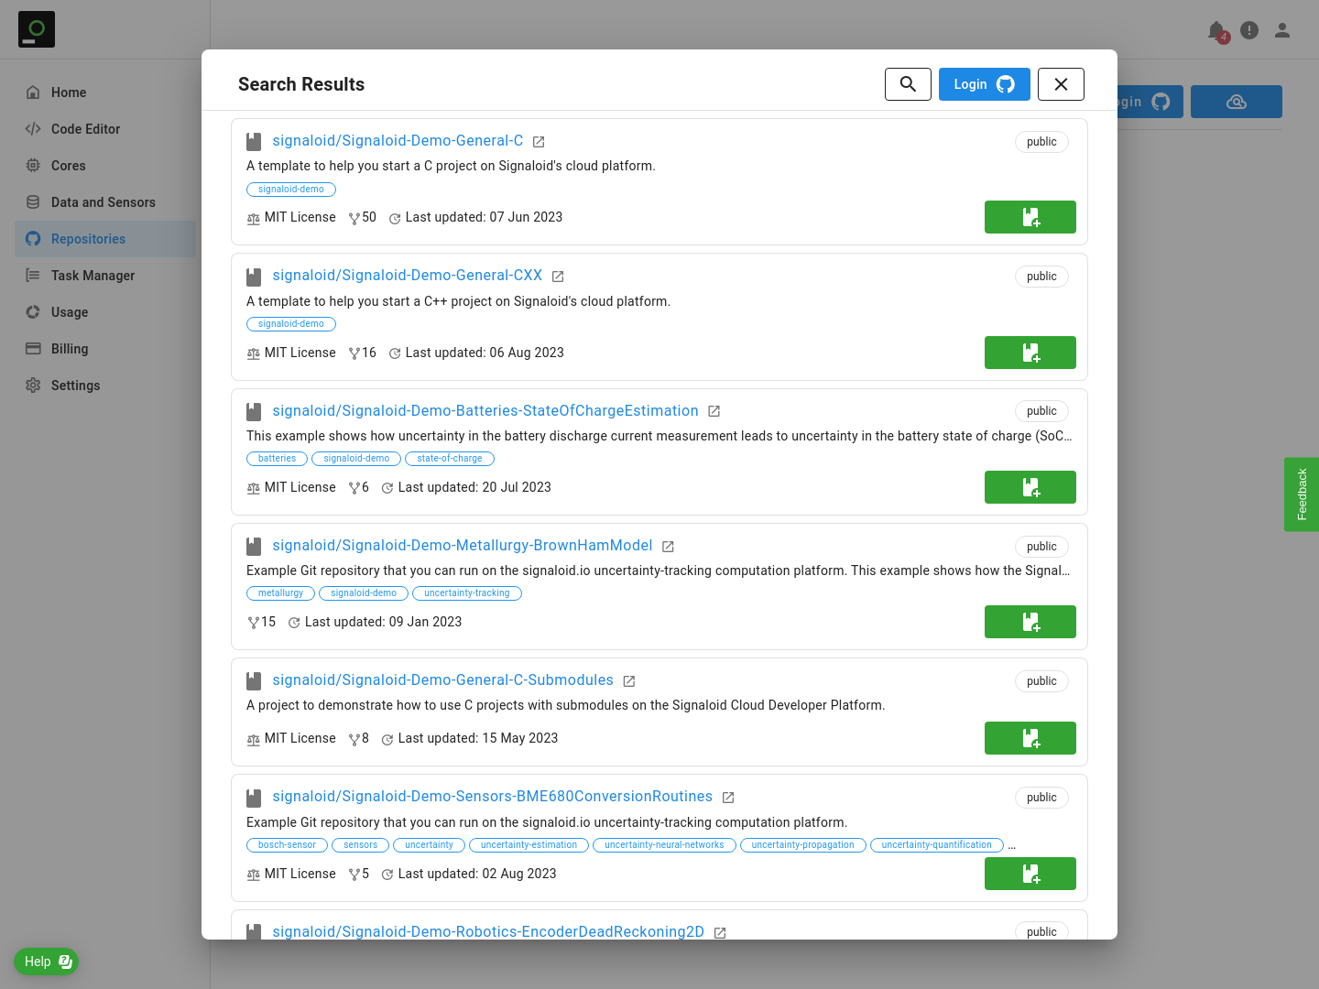
Task: Add Sensors-BME680ConversionRoutines repository with green button
Action: pyautogui.click(x=1030, y=874)
